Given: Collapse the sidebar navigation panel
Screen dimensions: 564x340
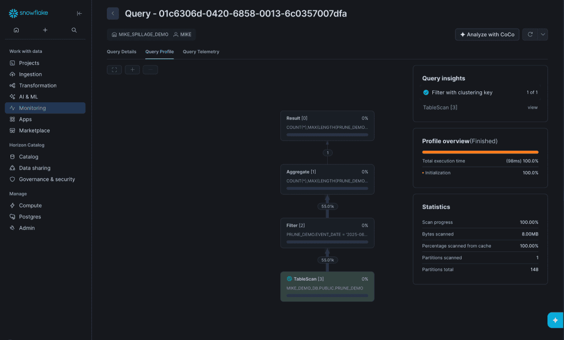Looking at the screenshot, I should coord(79,13).
